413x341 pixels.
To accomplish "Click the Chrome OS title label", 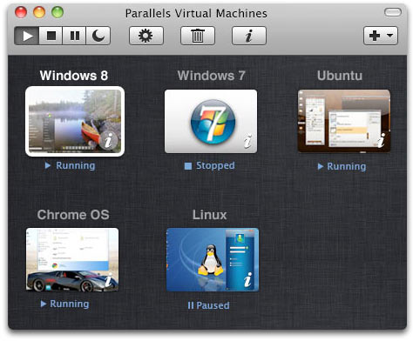I will pyautogui.click(x=73, y=215).
